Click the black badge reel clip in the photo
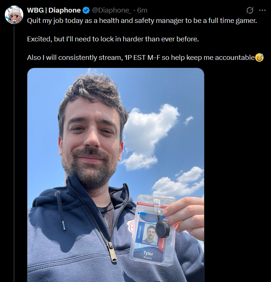The height and width of the screenshot is (282, 271). (x=163, y=229)
